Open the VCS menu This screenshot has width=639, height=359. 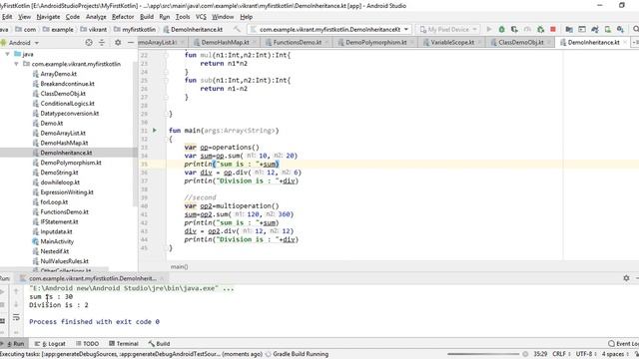click(x=201, y=17)
